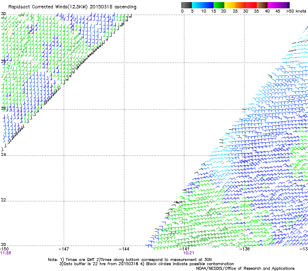This screenshot has height=271, width=308.
Task: Click the purple time stamp '10:21'
Action: [x=189, y=253]
